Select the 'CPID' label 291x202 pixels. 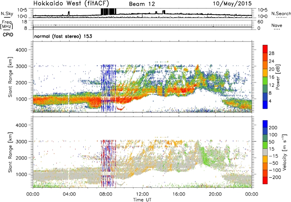8,35
